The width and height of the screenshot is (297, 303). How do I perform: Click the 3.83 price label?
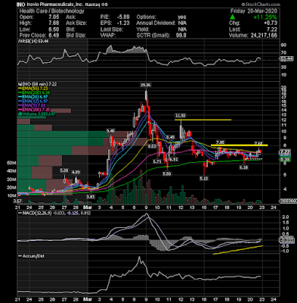[90, 196]
